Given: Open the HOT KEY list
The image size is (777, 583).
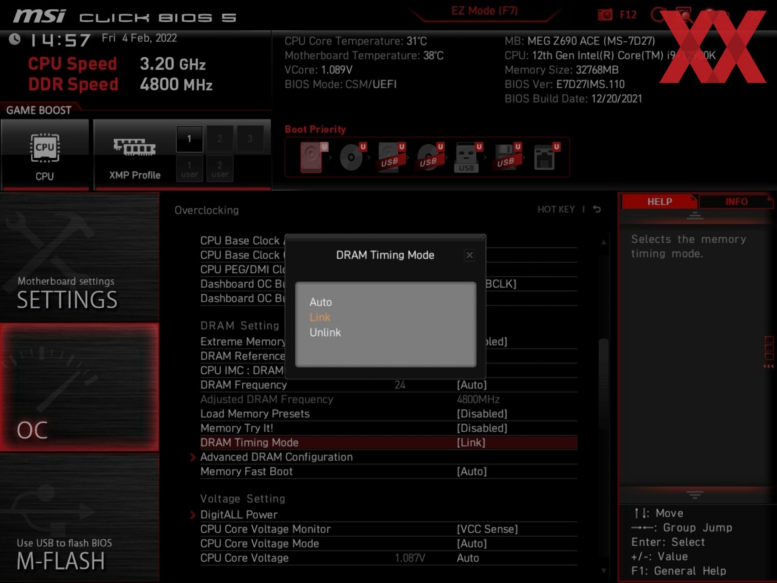Looking at the screenshot, I should coord(556,209).
